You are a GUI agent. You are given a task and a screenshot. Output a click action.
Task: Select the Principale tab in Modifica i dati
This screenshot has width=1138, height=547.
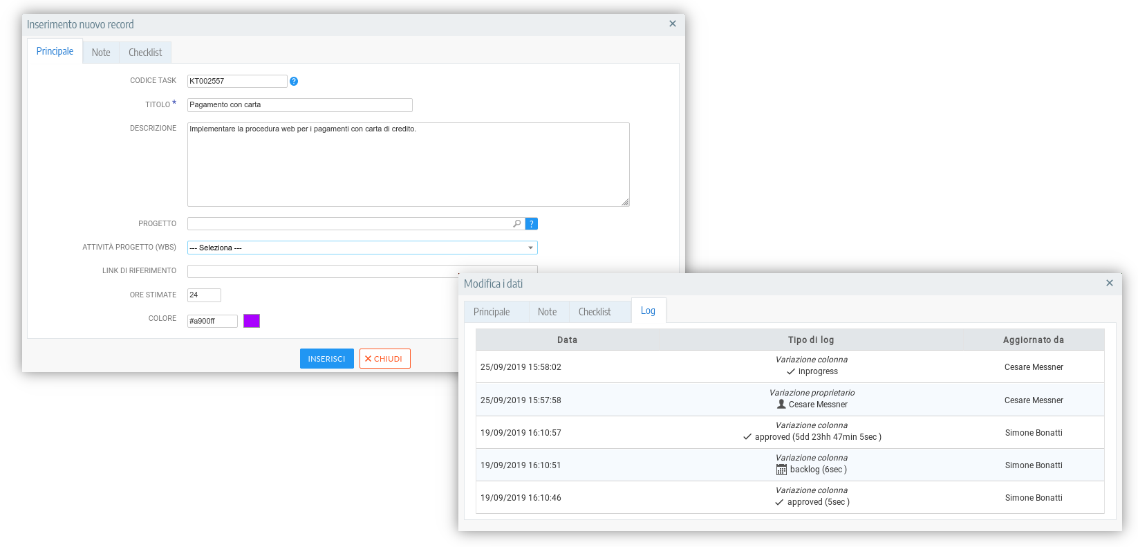point(492,312)
